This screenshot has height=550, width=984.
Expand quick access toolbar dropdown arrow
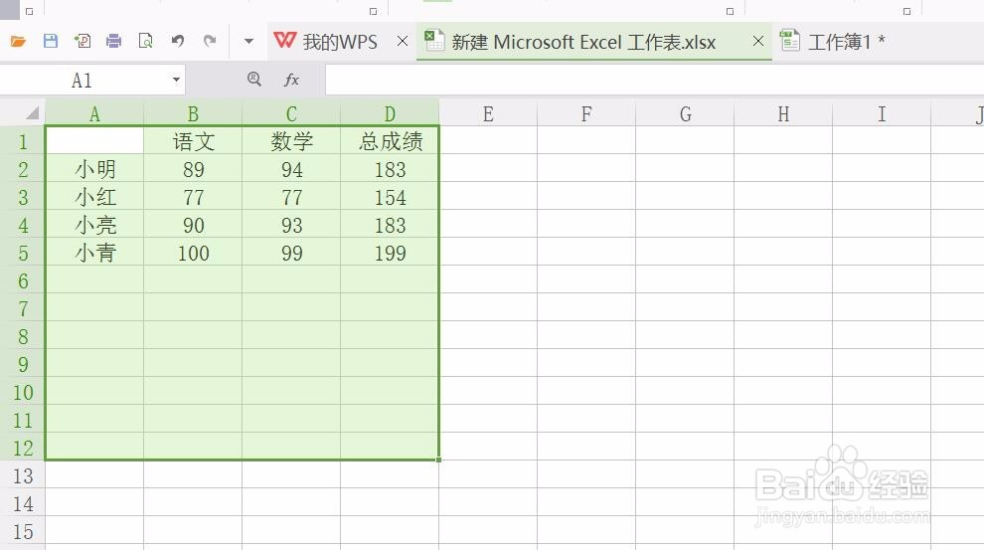point(248,42)
